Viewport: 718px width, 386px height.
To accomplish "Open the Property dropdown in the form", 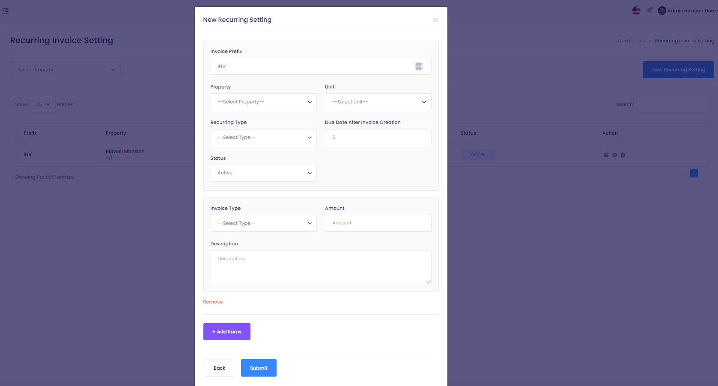I will click(263, 102).
